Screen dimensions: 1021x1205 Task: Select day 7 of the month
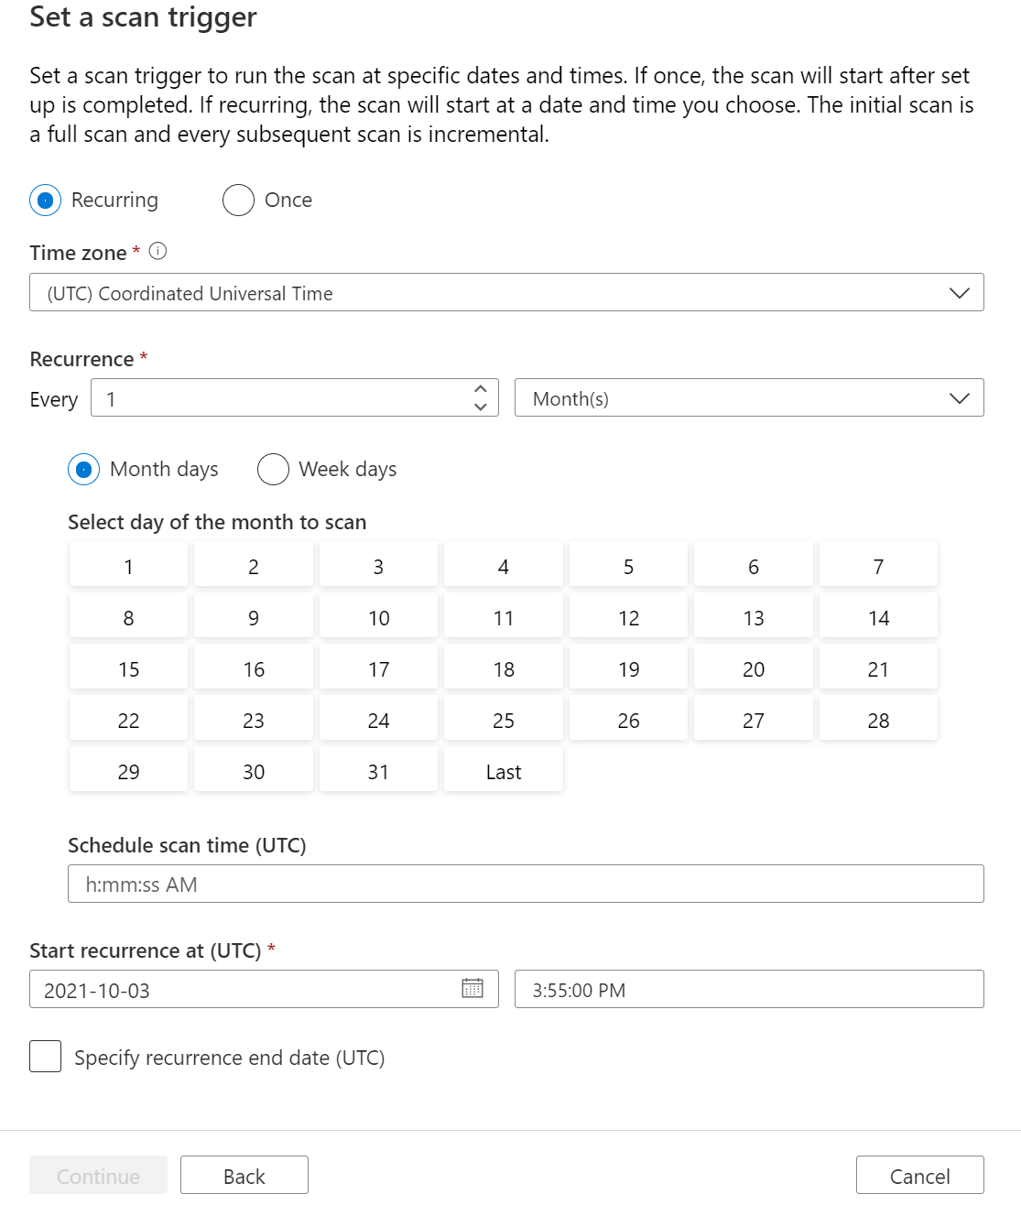coord(877,567)
